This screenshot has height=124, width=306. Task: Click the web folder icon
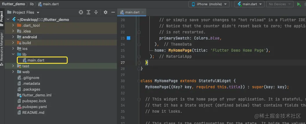19,72
